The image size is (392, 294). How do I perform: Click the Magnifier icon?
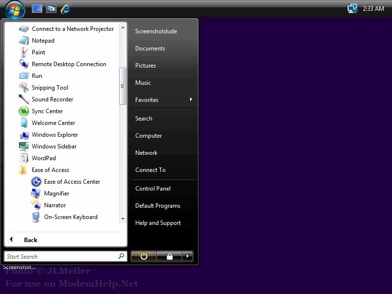pyautogui.click(x=36, y=193)
